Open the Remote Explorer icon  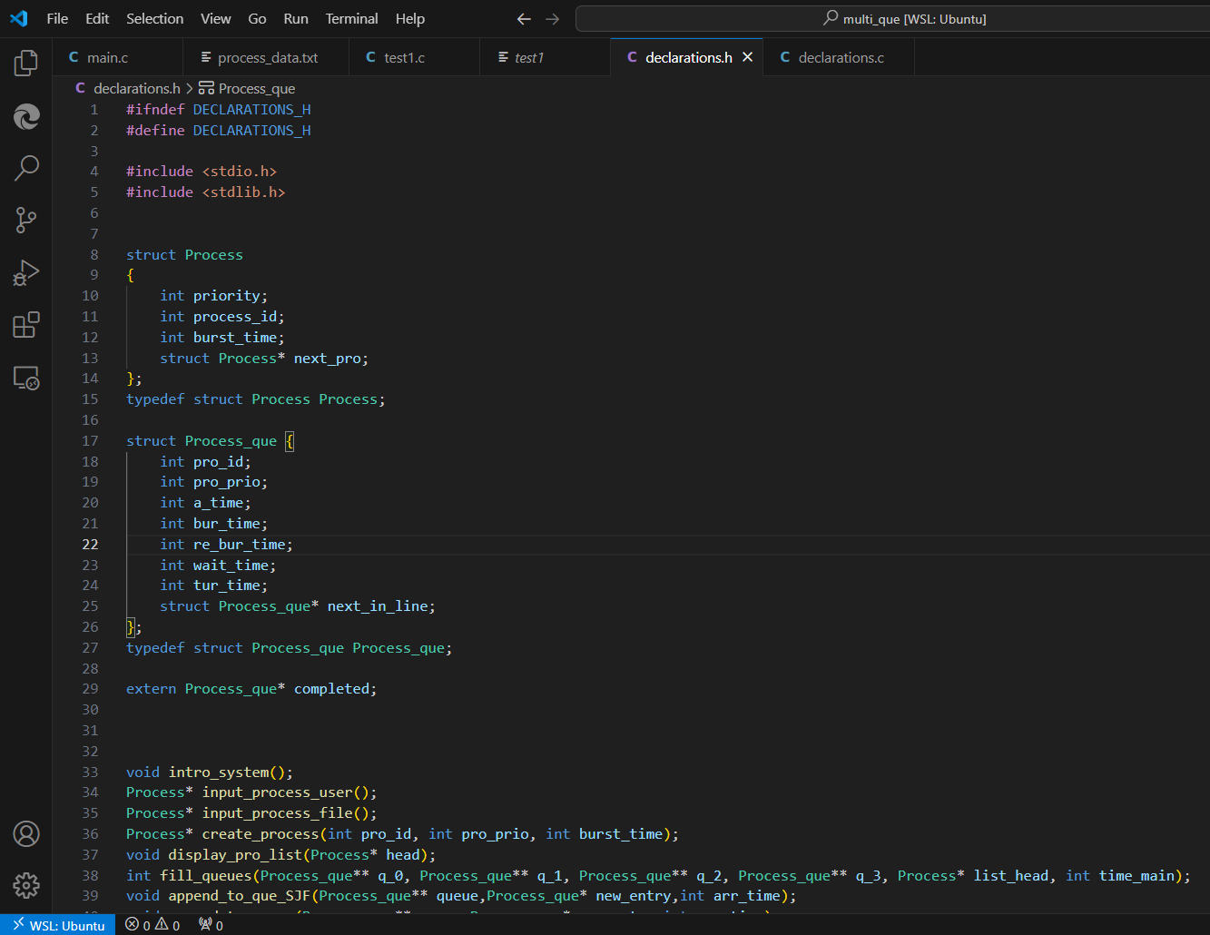click(x=26, y=378)
